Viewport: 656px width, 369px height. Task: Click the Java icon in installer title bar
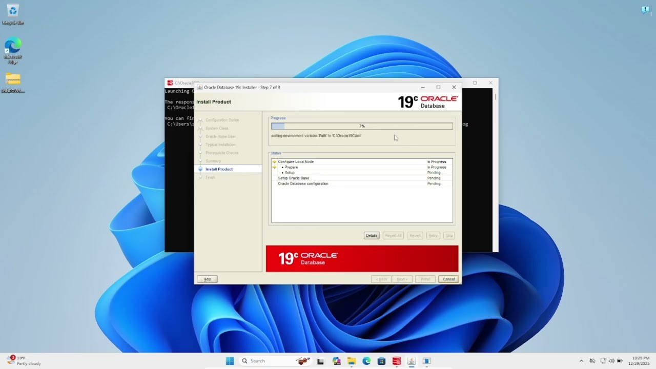[x=200, y=87]
